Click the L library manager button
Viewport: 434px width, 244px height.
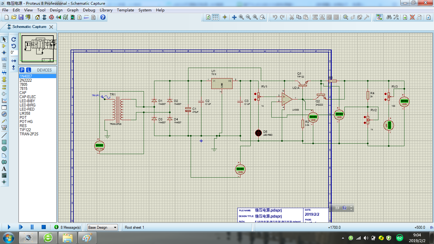[28, 70]
